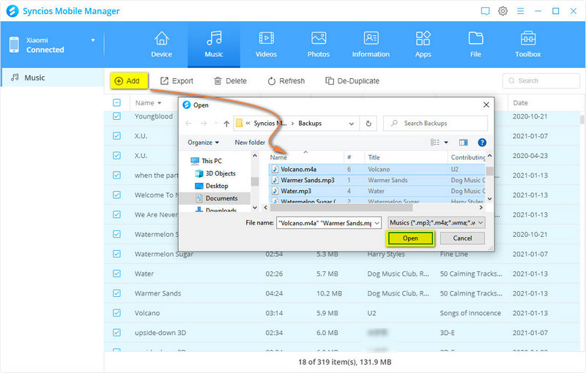Click the file list vertical scrollbar down arrow
This screenshot has width=586, height=373.
point(489,199)
